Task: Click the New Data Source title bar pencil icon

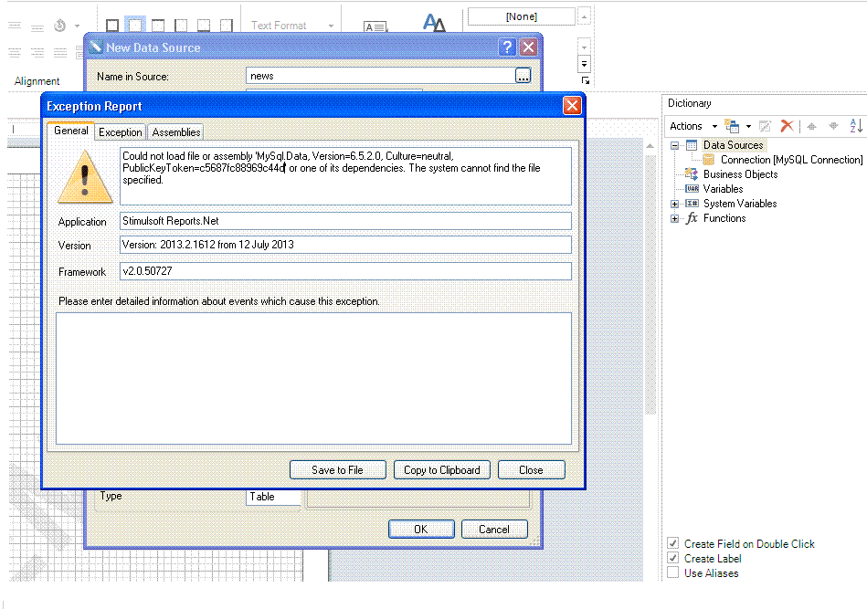Action: tap(96, 47)
